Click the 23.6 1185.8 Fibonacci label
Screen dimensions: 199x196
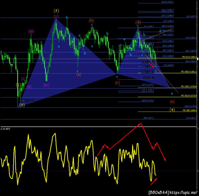pyautogui.click(x=168, y=56)
